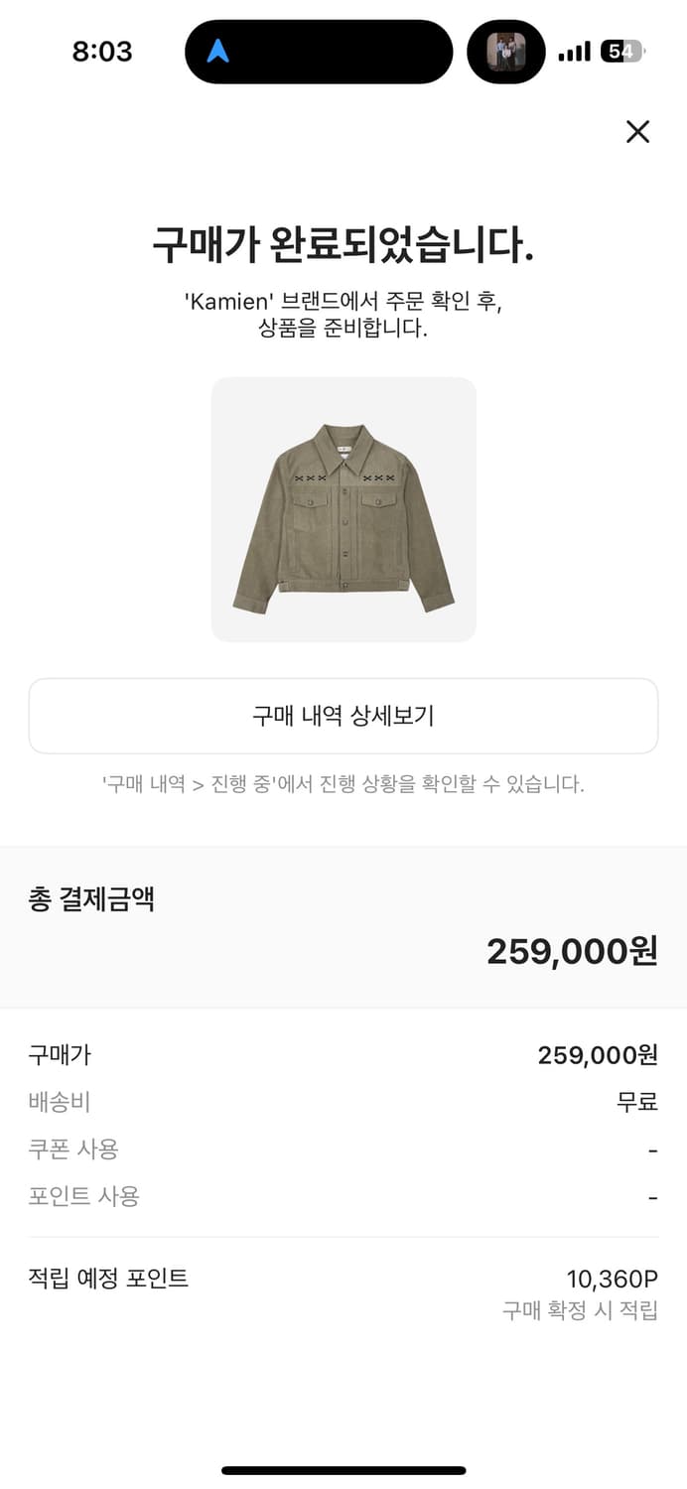Tap the clock showing 8:03
Screen dimensions: 687x1489
(103, 52)
